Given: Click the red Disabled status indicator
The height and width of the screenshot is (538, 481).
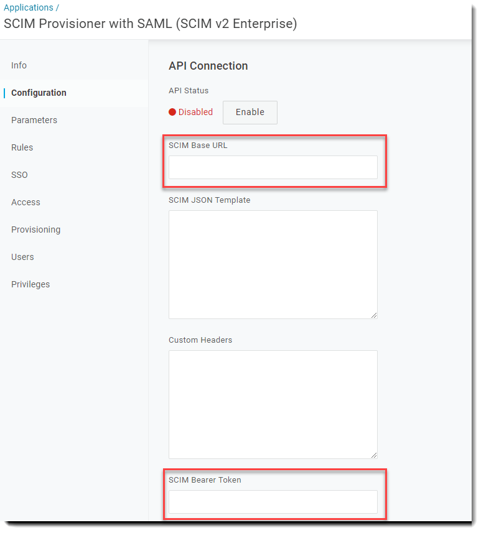Looking at the screenshot, I should coord(172,112).
